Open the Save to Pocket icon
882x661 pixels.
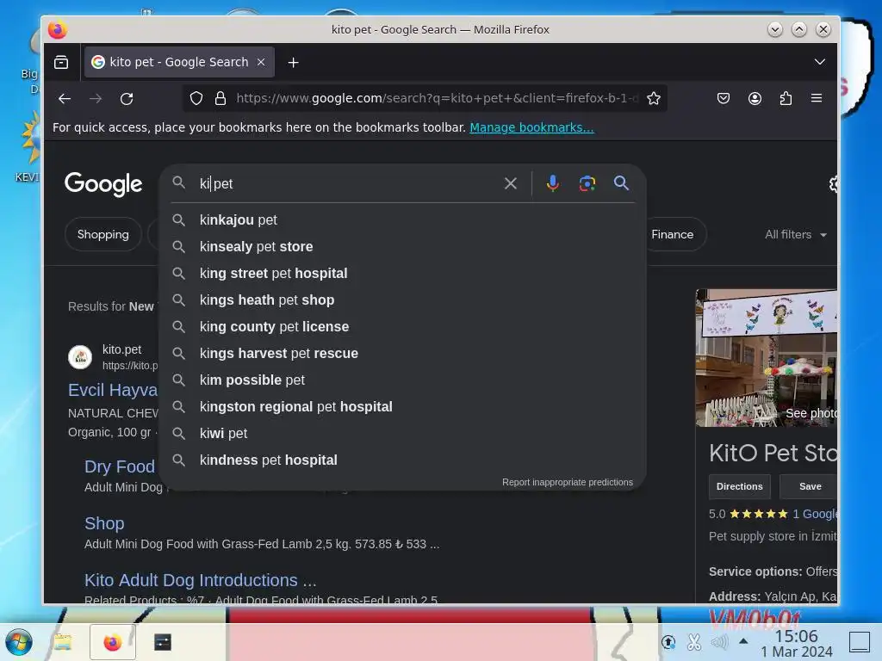point(724,98)
